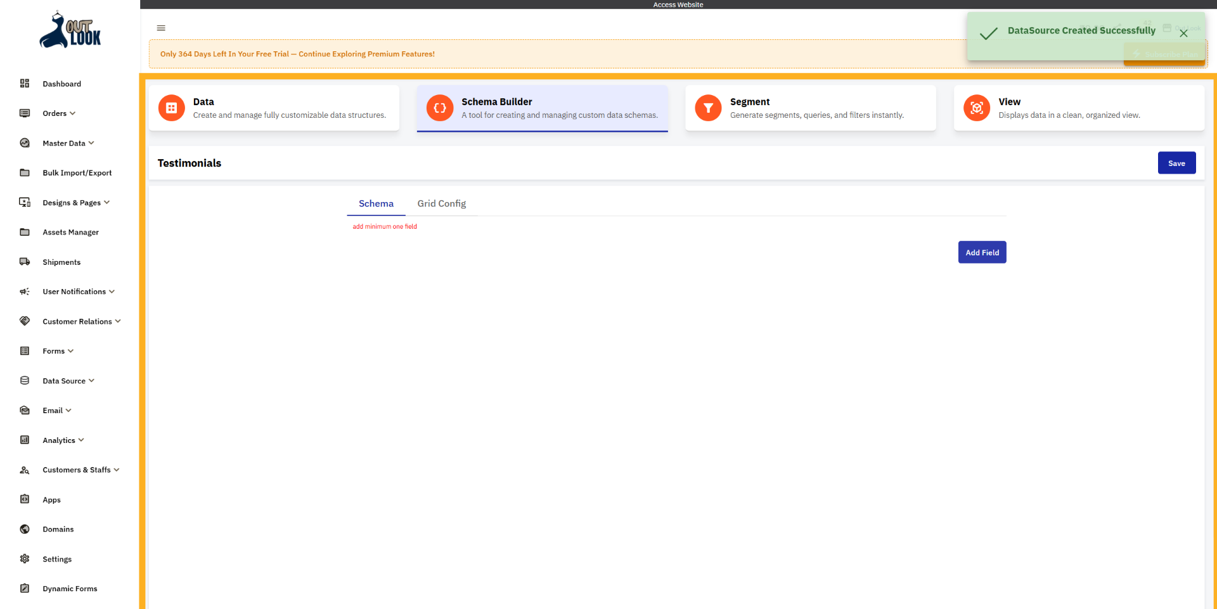Switch to the Grid Config tab
Viewport: 1217px width, 609px height.
pos(441,203)
